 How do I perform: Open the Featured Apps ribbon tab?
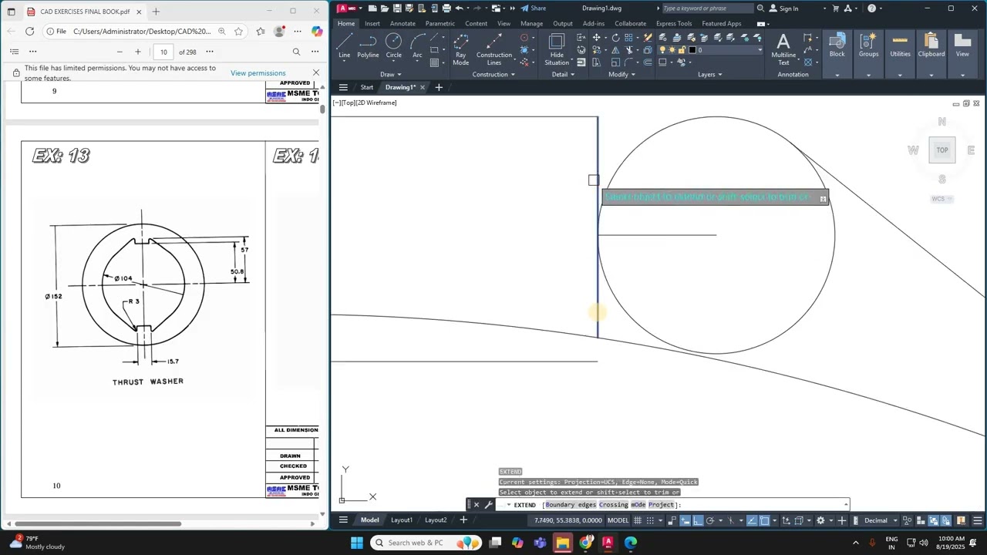pos(722,23)
